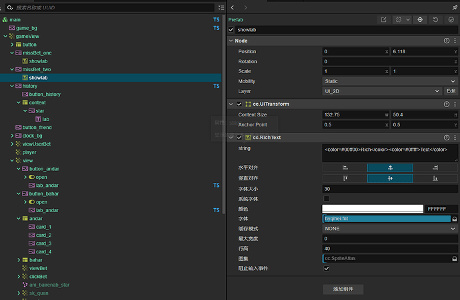Set vertical align to middle
460x300 pixels.
pos(390,178)
